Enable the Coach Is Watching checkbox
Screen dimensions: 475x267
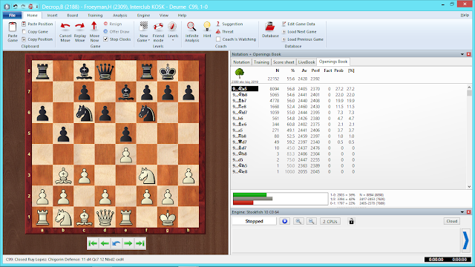218,39
